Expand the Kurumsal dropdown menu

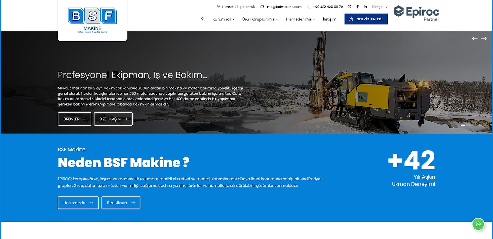coord(223,19)
